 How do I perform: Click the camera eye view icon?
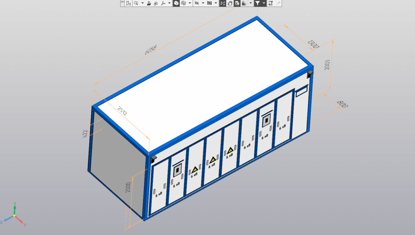coord(209,3)
